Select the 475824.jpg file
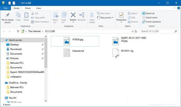181x107 pixels. tap(75, 41)
